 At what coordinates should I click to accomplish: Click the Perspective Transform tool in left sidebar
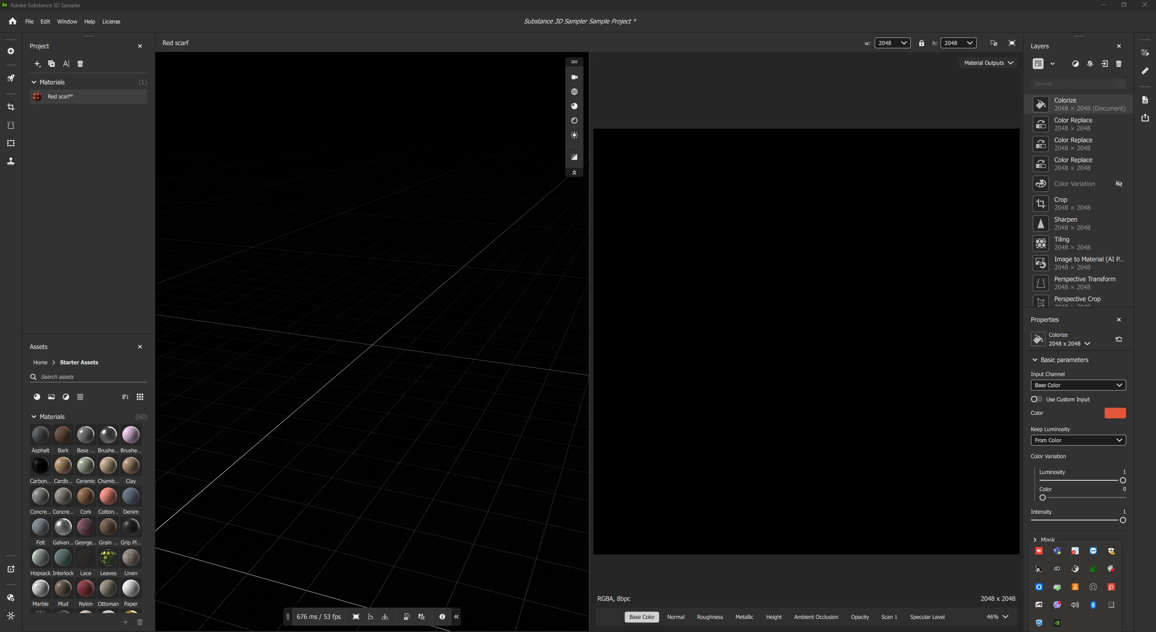pos(11,125)
